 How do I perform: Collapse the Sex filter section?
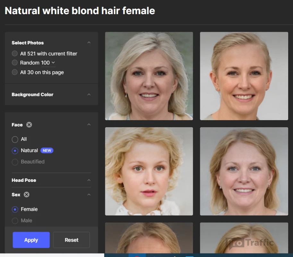(89, 195)
